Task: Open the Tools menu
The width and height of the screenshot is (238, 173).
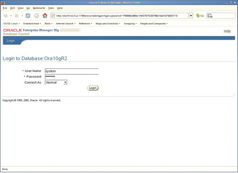Action: 51,8
